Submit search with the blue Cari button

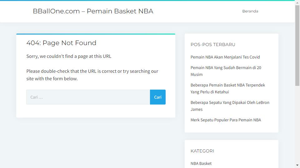coord(157,97)
